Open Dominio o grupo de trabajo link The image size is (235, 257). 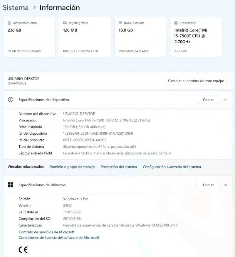72,167
